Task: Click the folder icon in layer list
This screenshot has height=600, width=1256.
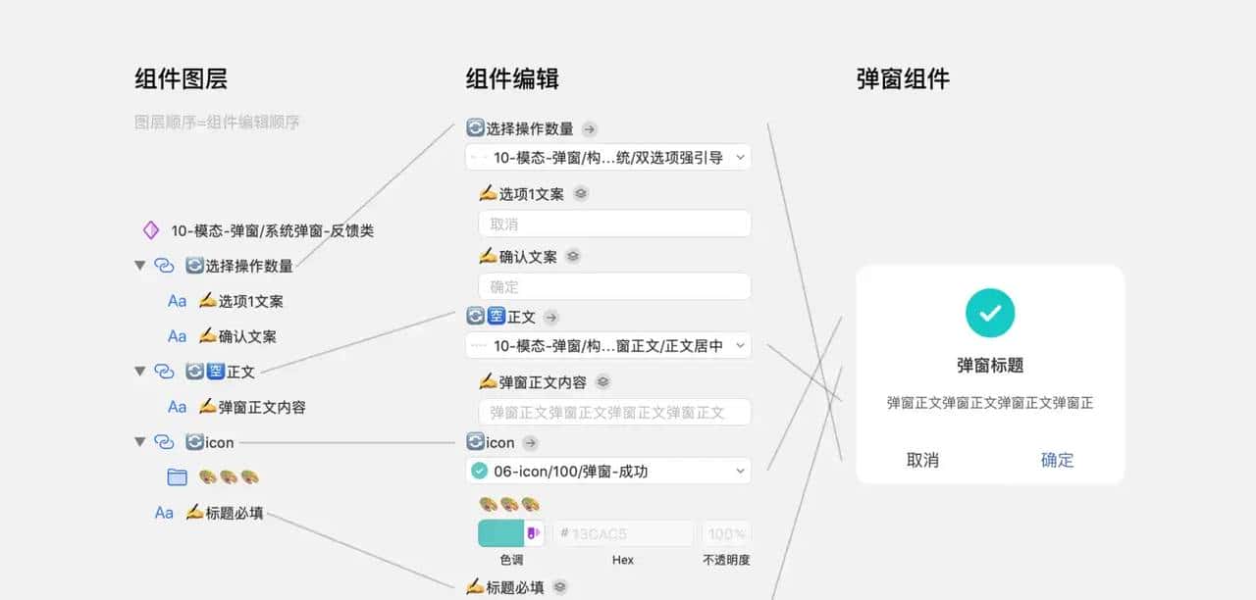Action: pyautogui.click(x=177, y=477)
